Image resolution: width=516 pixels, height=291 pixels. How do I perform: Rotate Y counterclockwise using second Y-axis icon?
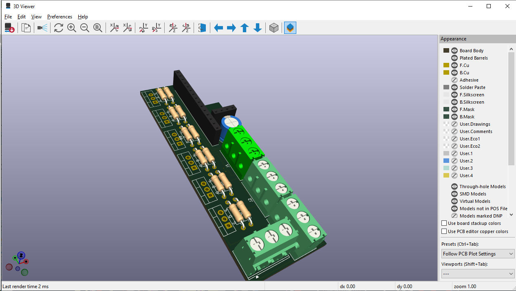pyautogui.click(x=157, y=28)
